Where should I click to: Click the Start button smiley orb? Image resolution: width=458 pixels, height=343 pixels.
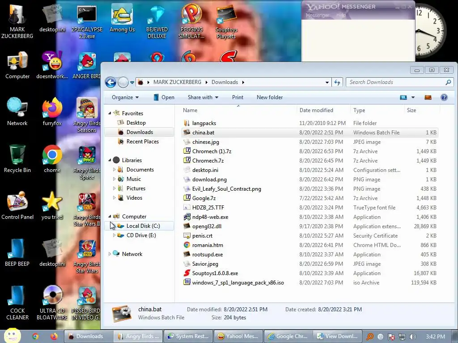point(12,336)
